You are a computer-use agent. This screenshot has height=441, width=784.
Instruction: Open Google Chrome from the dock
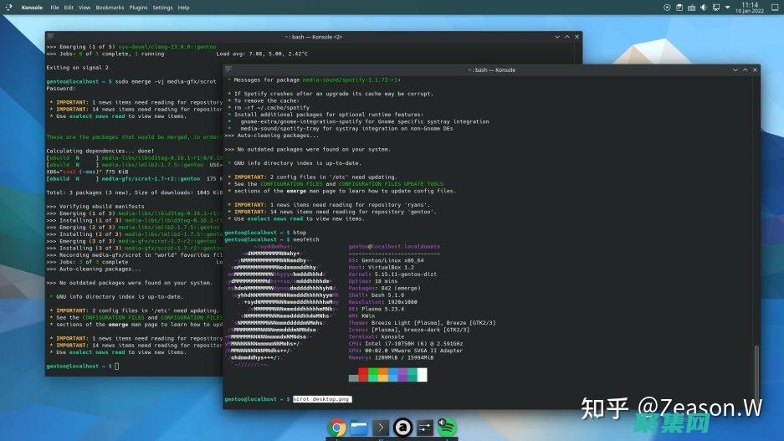click(x=337, y=428)
